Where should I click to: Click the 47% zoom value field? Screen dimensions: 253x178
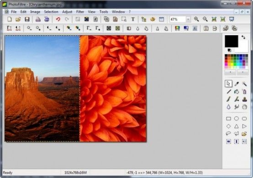[x=178, y=19]
